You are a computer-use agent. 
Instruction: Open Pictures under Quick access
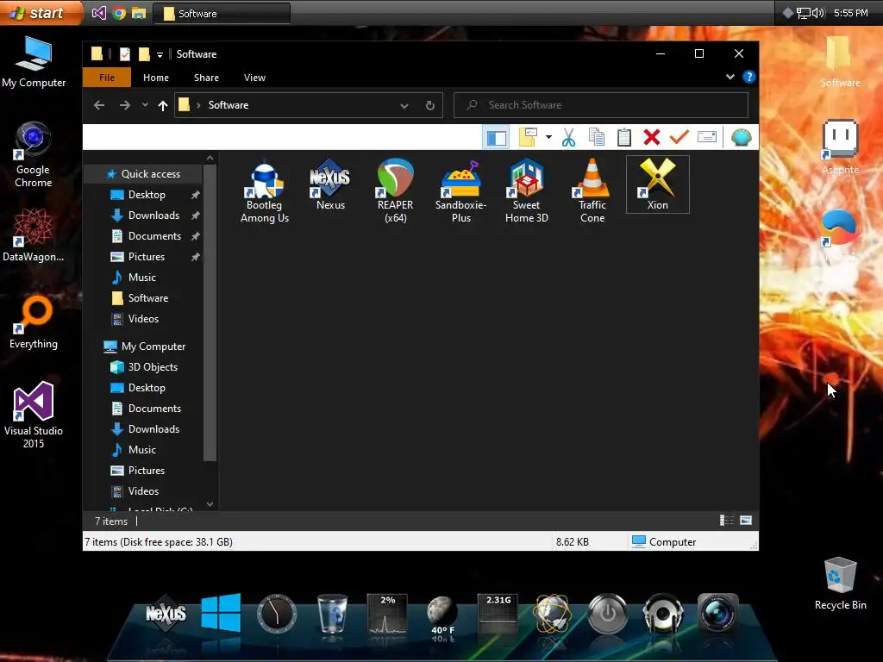click(x=147, y=257)
